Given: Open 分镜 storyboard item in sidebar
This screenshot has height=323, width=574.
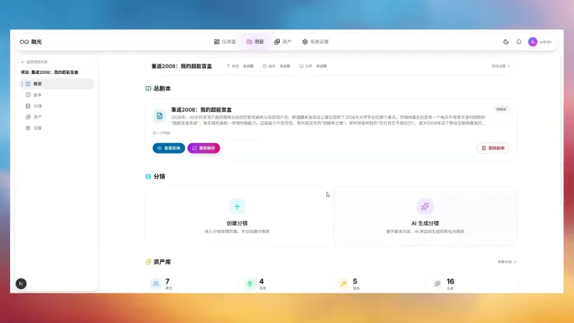Looking at the screenshot, I should point(57,106).
